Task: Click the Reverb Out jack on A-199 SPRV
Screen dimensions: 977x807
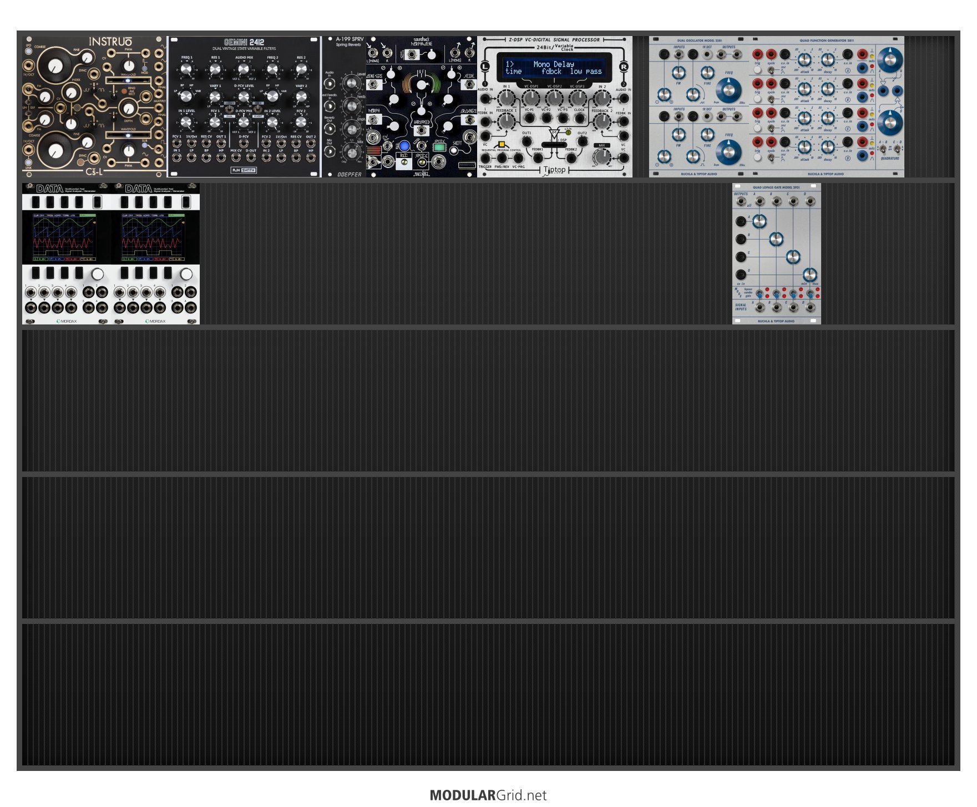Action: (330, 128)
